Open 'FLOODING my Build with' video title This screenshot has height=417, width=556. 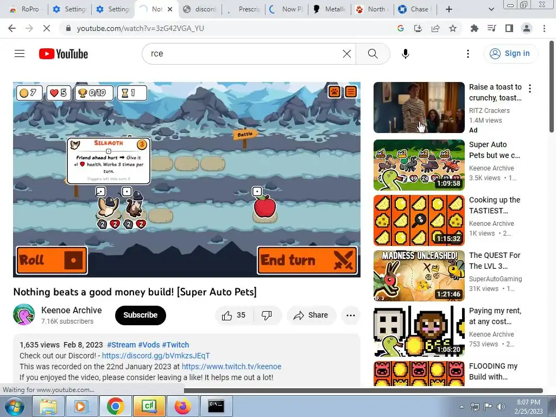click(x=493, y=371)
